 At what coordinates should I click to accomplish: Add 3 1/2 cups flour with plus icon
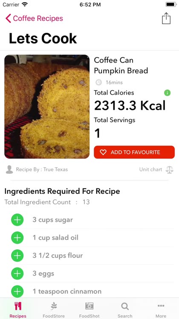(17, 256)
